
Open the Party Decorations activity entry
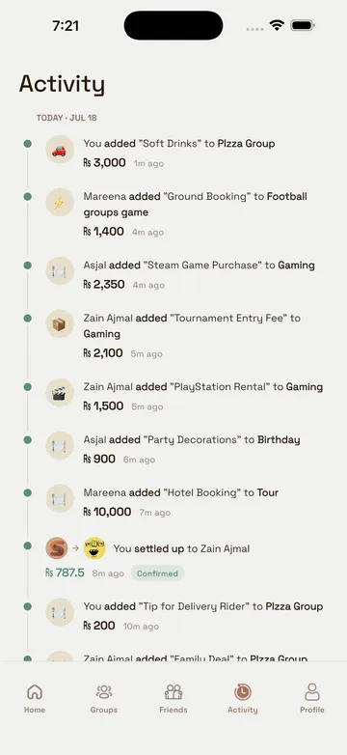(x=180, y=449)
